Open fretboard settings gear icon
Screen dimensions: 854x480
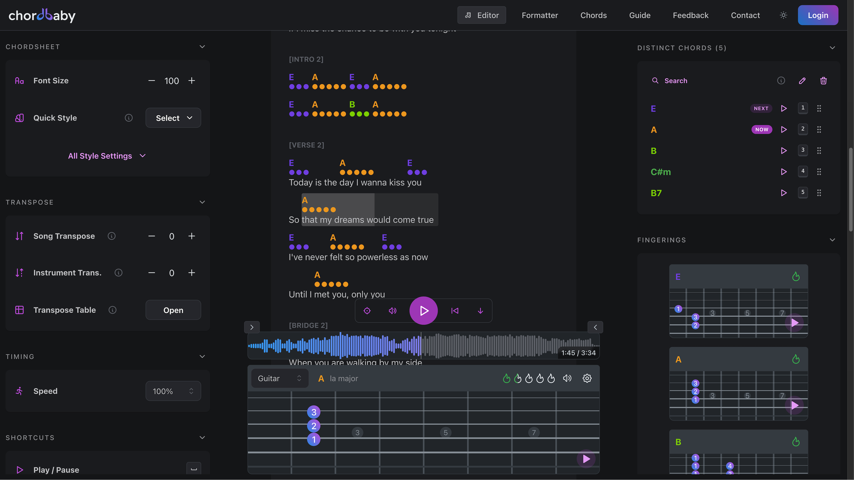pyautogui.click(x=587, y=378)
